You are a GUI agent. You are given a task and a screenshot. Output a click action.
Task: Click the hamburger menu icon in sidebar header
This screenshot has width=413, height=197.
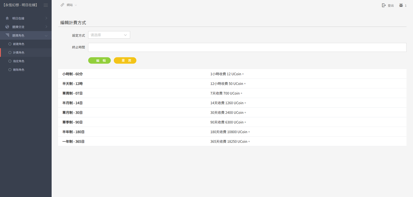(46, 5)
